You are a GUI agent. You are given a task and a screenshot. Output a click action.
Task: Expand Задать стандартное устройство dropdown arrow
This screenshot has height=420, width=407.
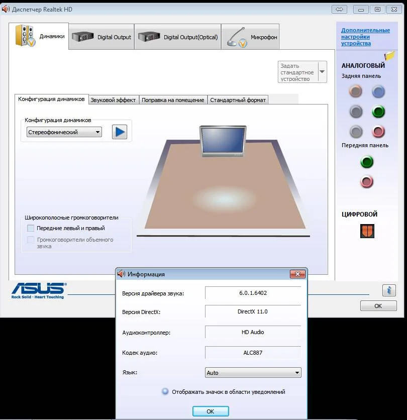(x=322, y=72)
